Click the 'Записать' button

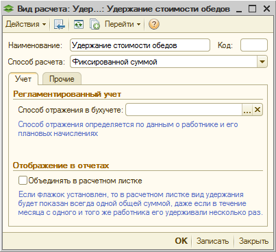click(x=212, y=241)
